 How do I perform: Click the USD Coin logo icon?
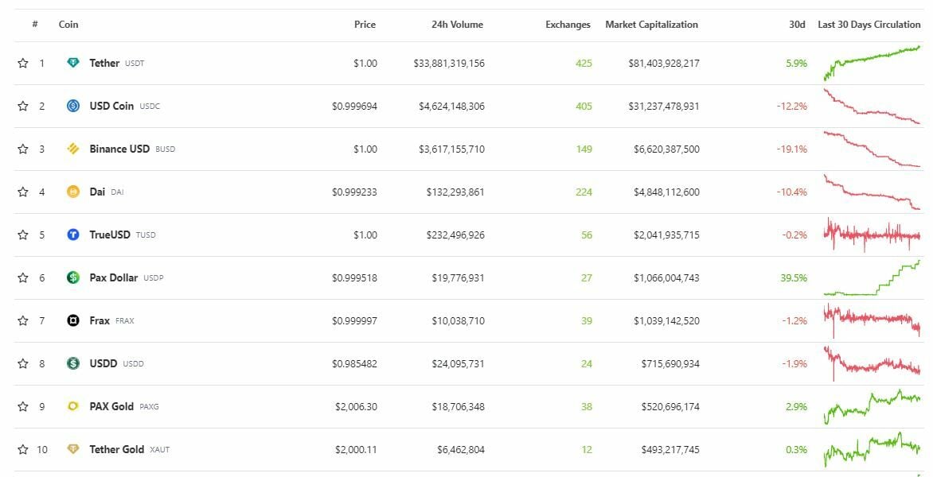pos(73,106)
